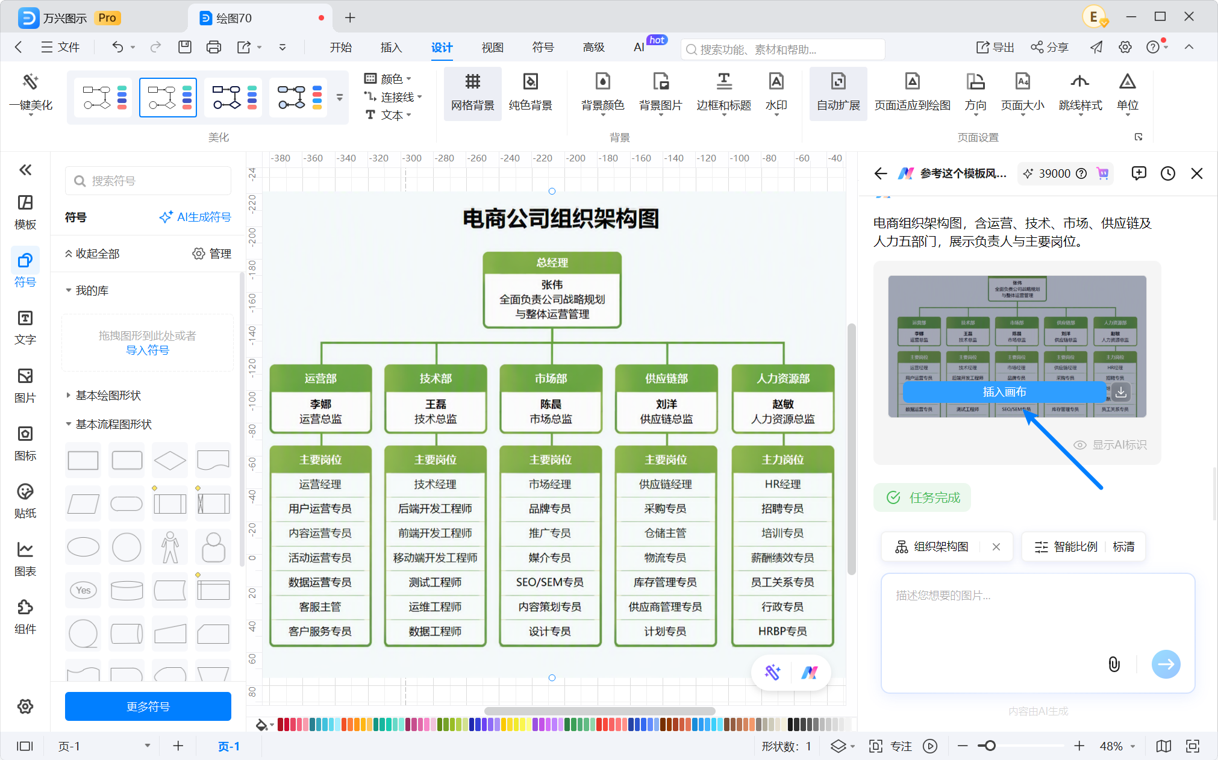Open the Color (颜色) dropdown
Screen dimensions: 1218x760
[388, 79]
